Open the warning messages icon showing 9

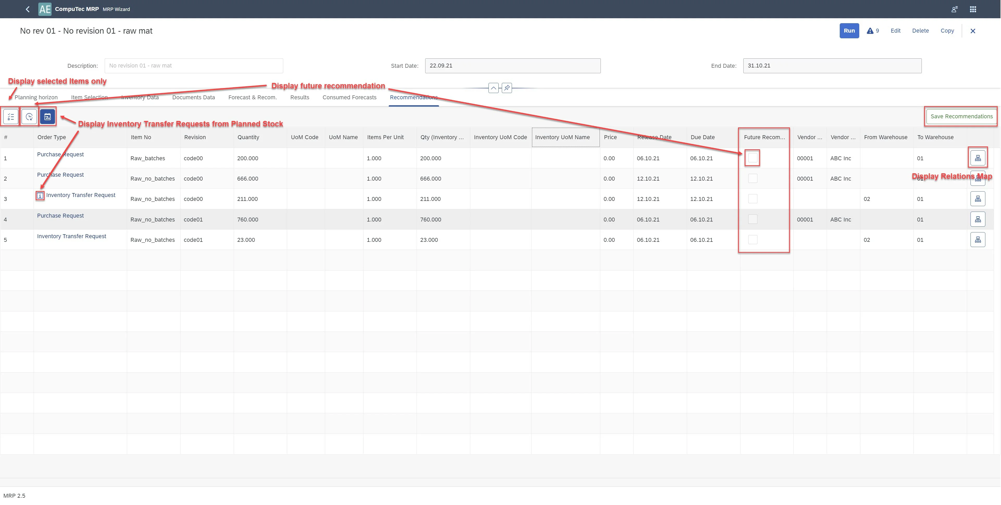click(872, 31)
